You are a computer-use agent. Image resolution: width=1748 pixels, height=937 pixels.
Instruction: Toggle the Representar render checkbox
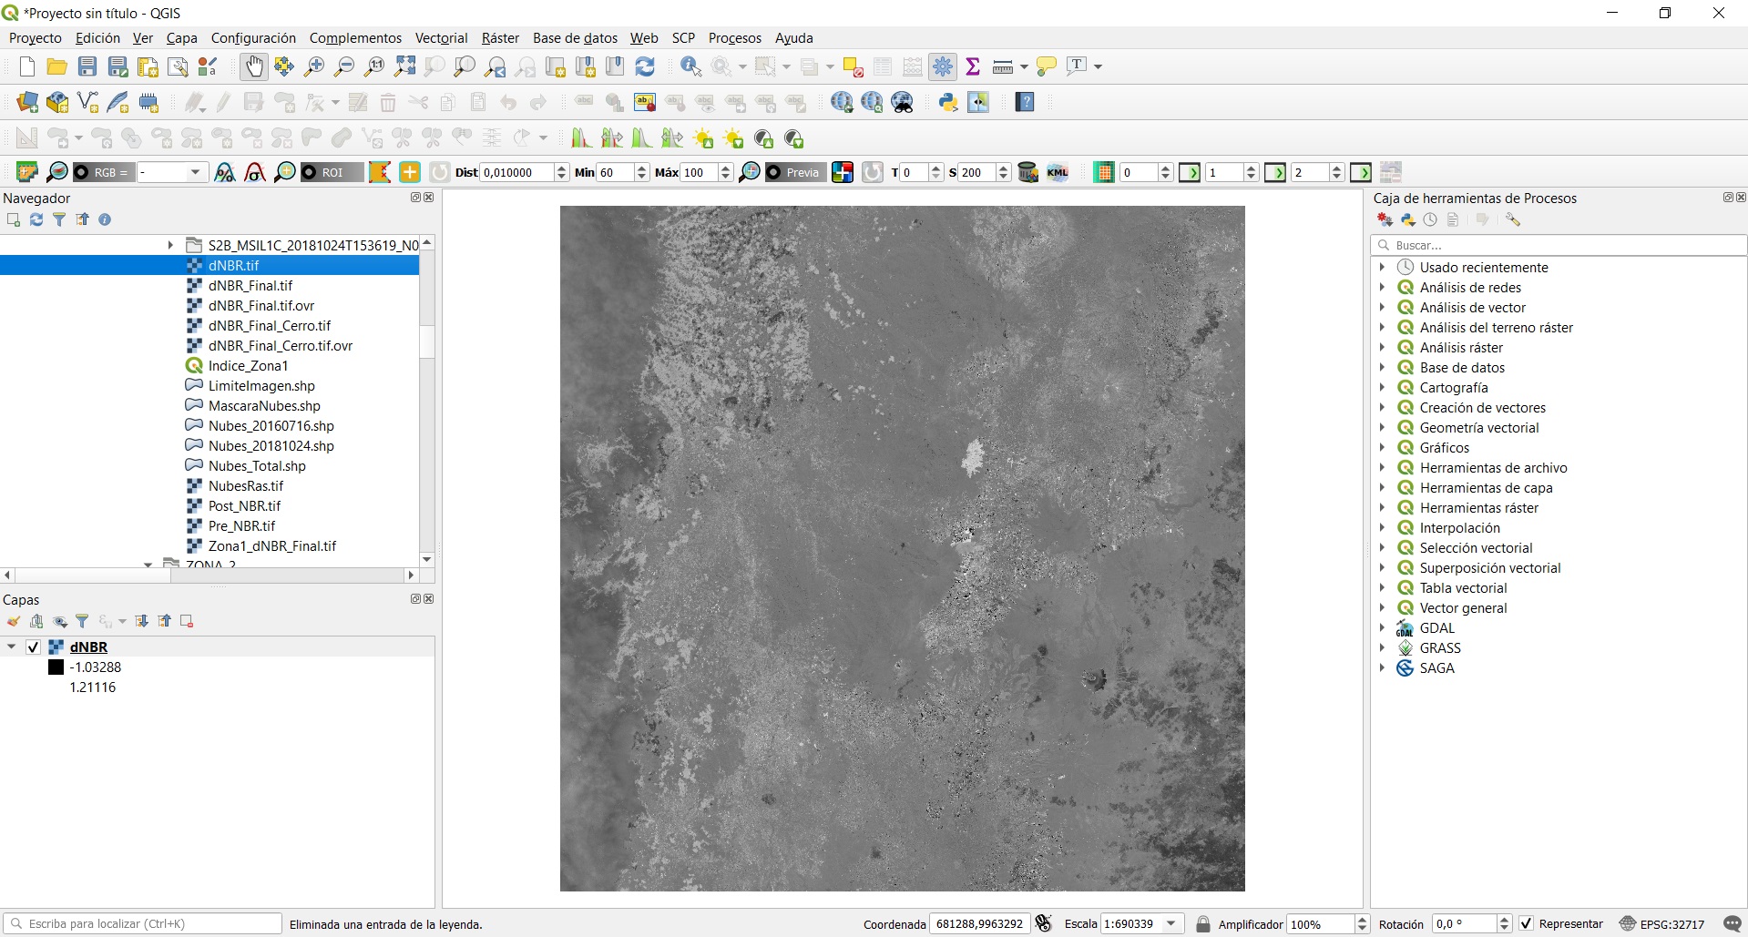pos(1527,923)
